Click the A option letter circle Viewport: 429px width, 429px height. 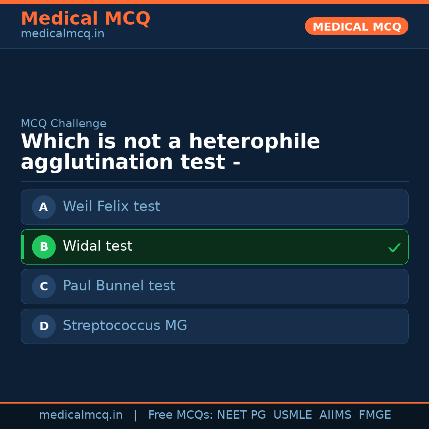(x=44, y=207)
